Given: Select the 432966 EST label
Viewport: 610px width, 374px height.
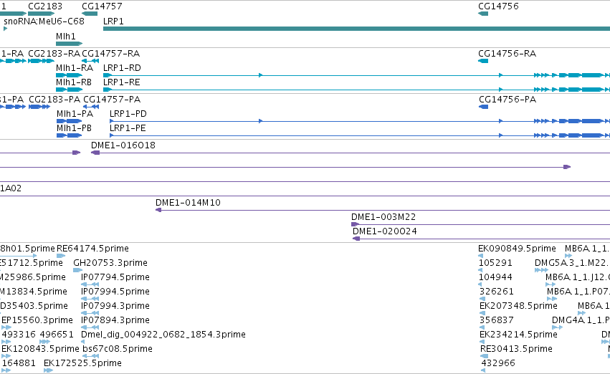Looking at the screenshot, I should pos(498,363).
